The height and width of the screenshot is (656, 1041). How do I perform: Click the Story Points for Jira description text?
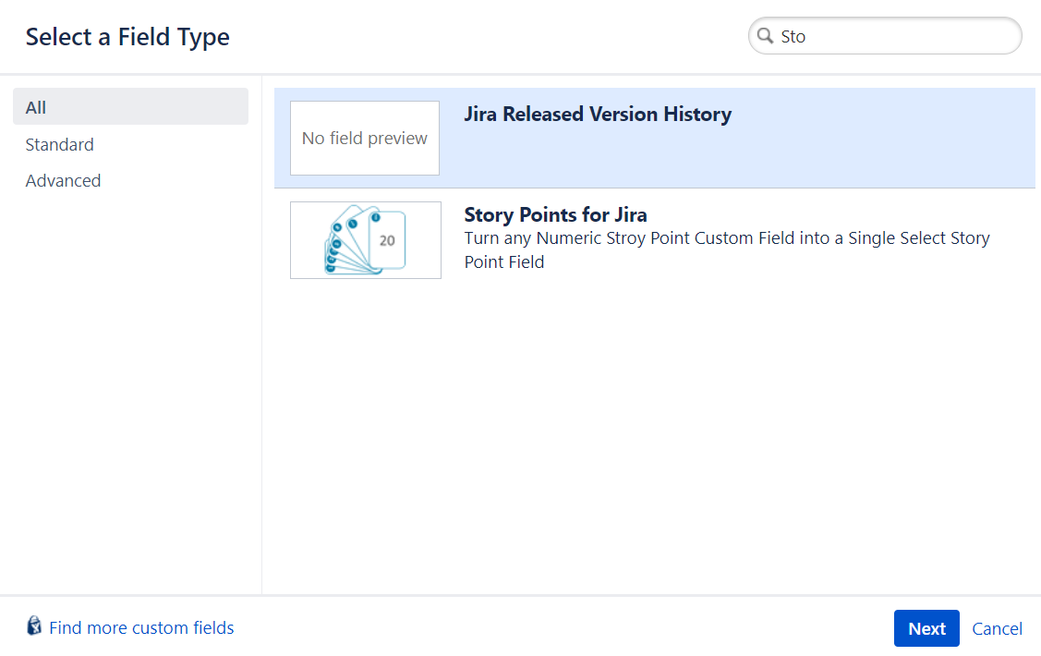(726, 249)
